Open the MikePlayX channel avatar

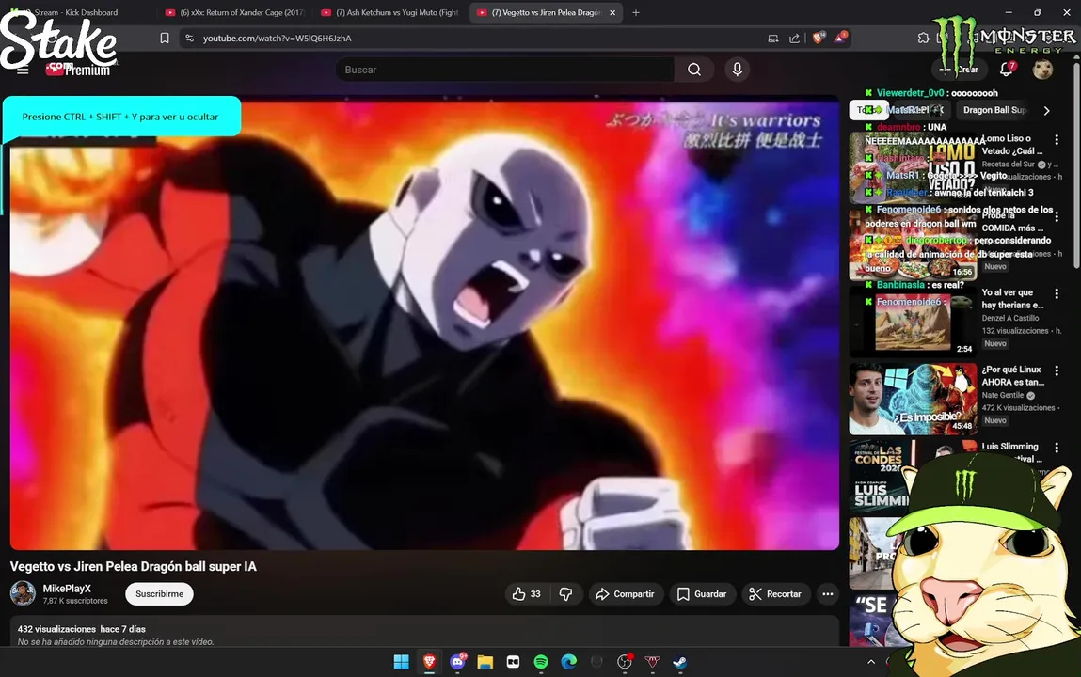pyautogui.click(x=23, y=593)
